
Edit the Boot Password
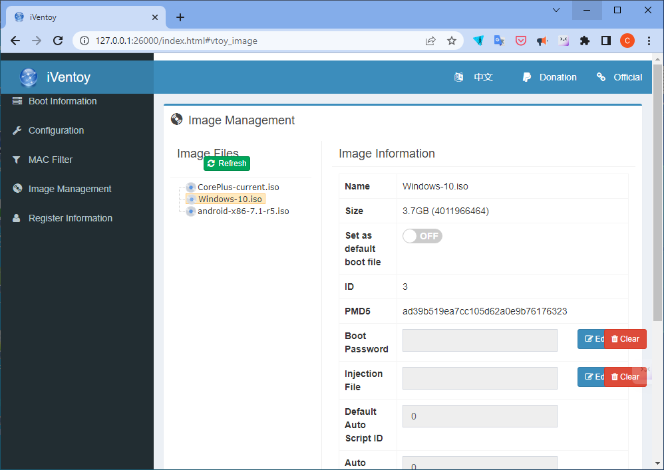point(591,339)
